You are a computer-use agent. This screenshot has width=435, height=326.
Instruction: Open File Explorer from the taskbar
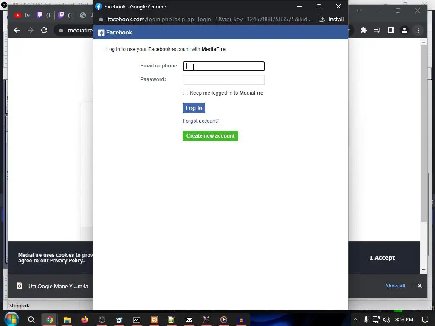pos(67,320)
